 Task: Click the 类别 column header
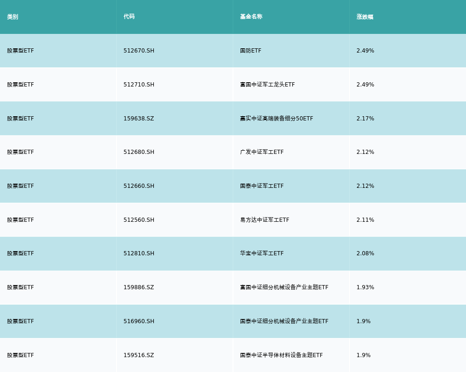coord(13,17)
